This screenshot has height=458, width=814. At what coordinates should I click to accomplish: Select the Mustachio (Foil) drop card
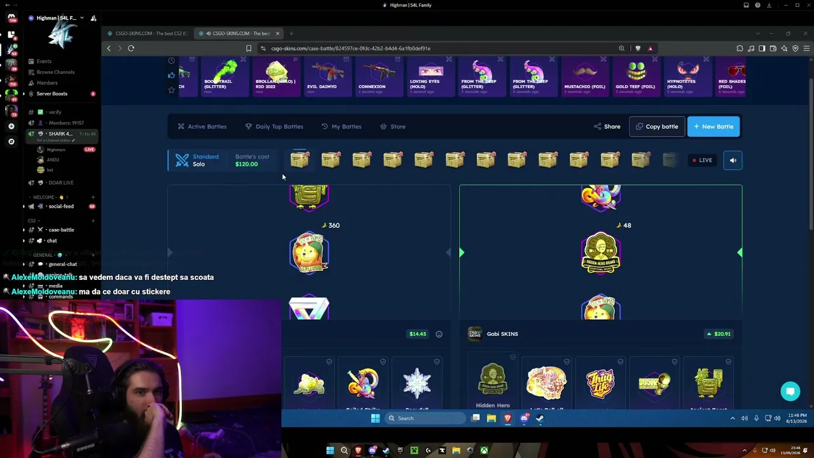(x=584, y=76)
